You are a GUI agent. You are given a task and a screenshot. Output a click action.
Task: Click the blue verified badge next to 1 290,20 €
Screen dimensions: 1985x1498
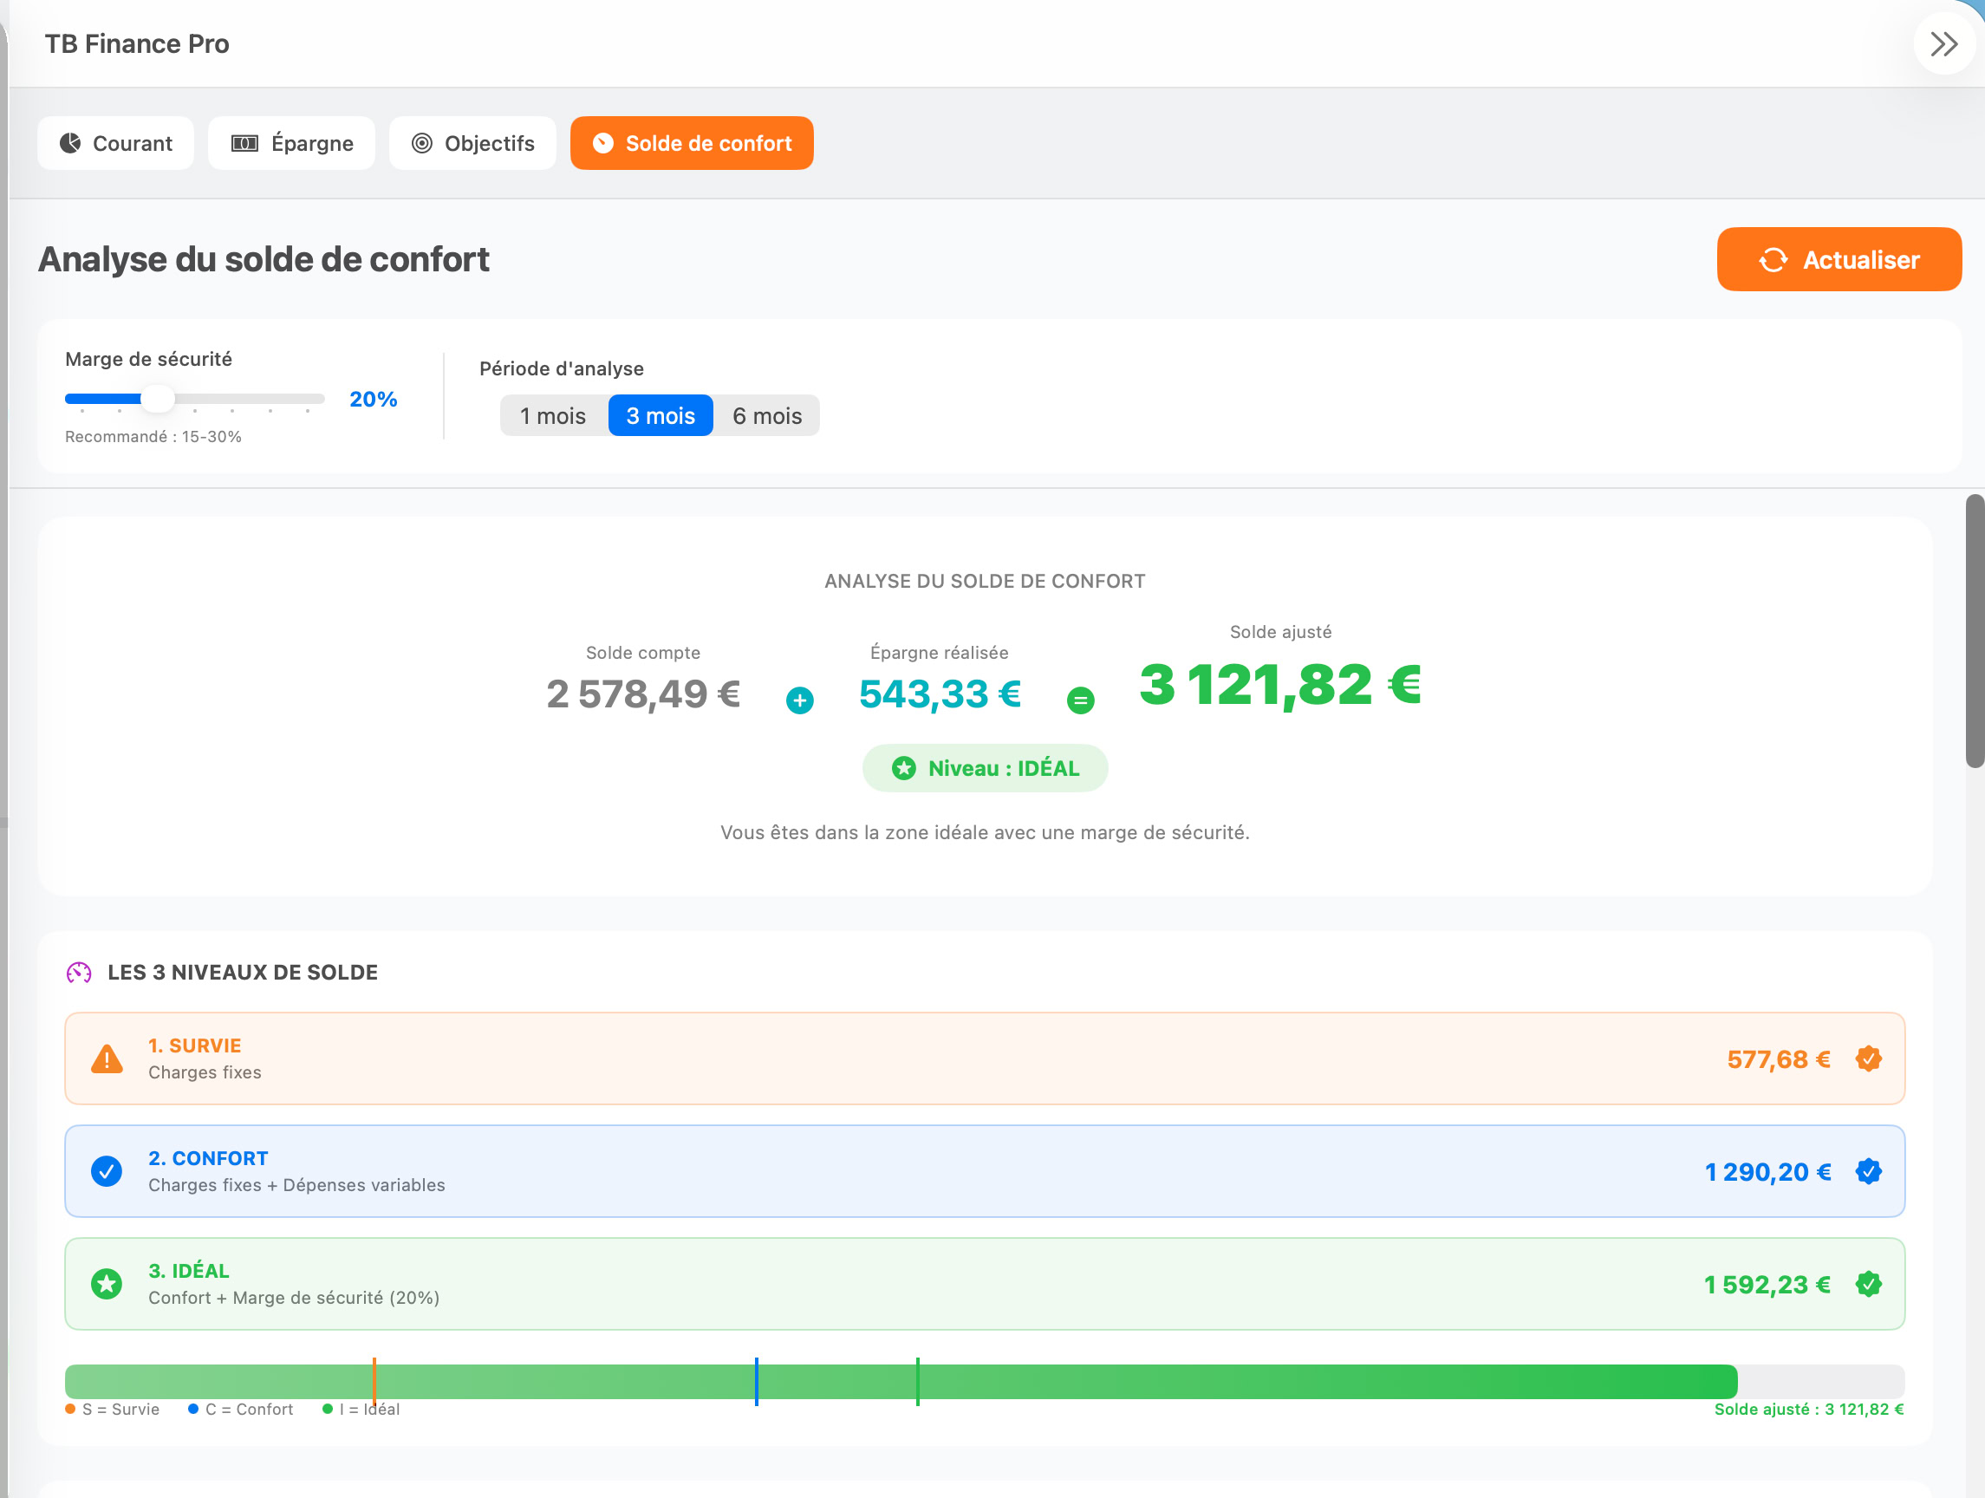(1868, 1171)
